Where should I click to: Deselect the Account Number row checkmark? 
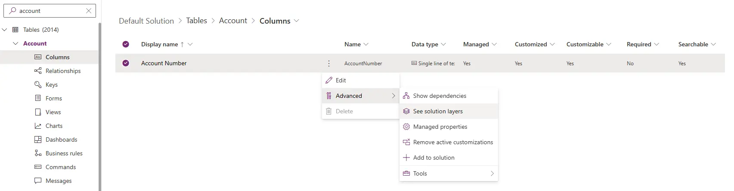tap(126, 63)
